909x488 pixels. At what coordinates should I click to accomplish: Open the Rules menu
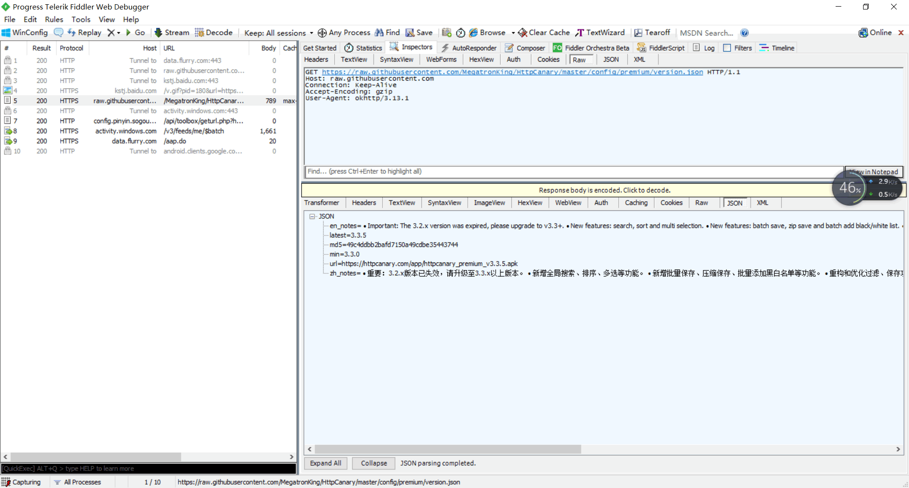pyautogui.click(x=54, y=19)
